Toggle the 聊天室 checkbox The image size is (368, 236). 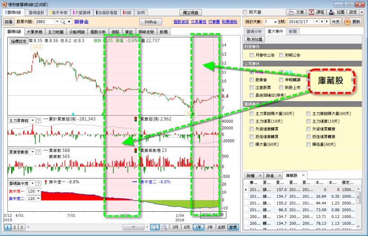point(245,12)
